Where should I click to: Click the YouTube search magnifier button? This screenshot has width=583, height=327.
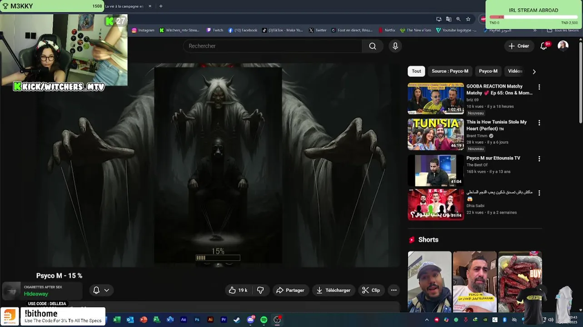click(373, 46)
